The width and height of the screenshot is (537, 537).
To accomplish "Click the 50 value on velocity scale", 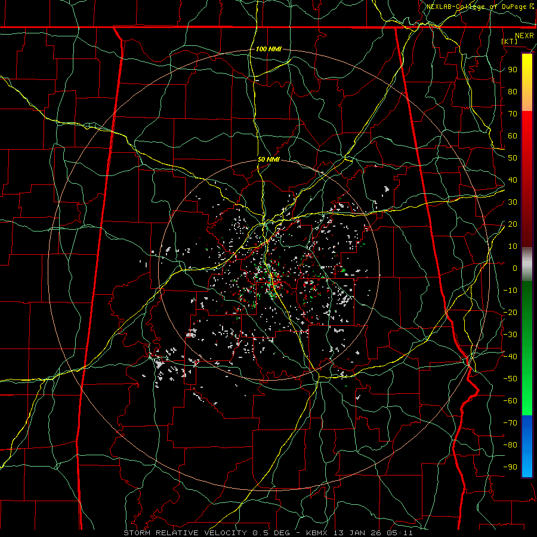I will (513, 158).
